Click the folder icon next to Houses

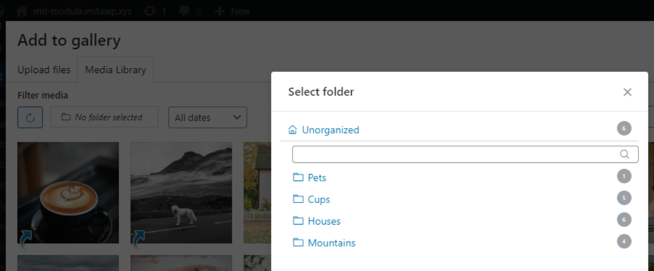pyautogui.click(x=298, y=220)
